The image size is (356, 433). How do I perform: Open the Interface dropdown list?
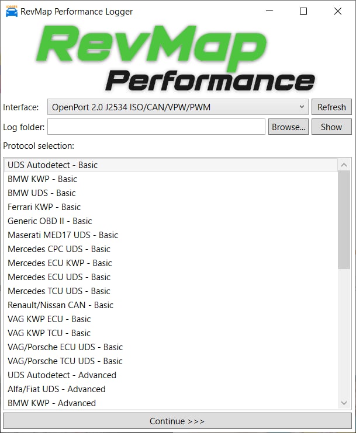[178, 107]
